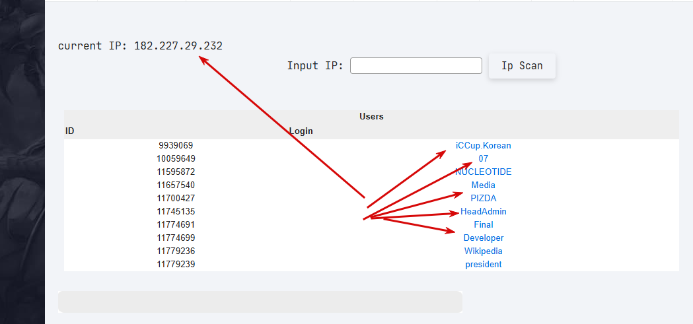
Task: Select user ID 9939069 cell
Action: (x=176, y=145)
